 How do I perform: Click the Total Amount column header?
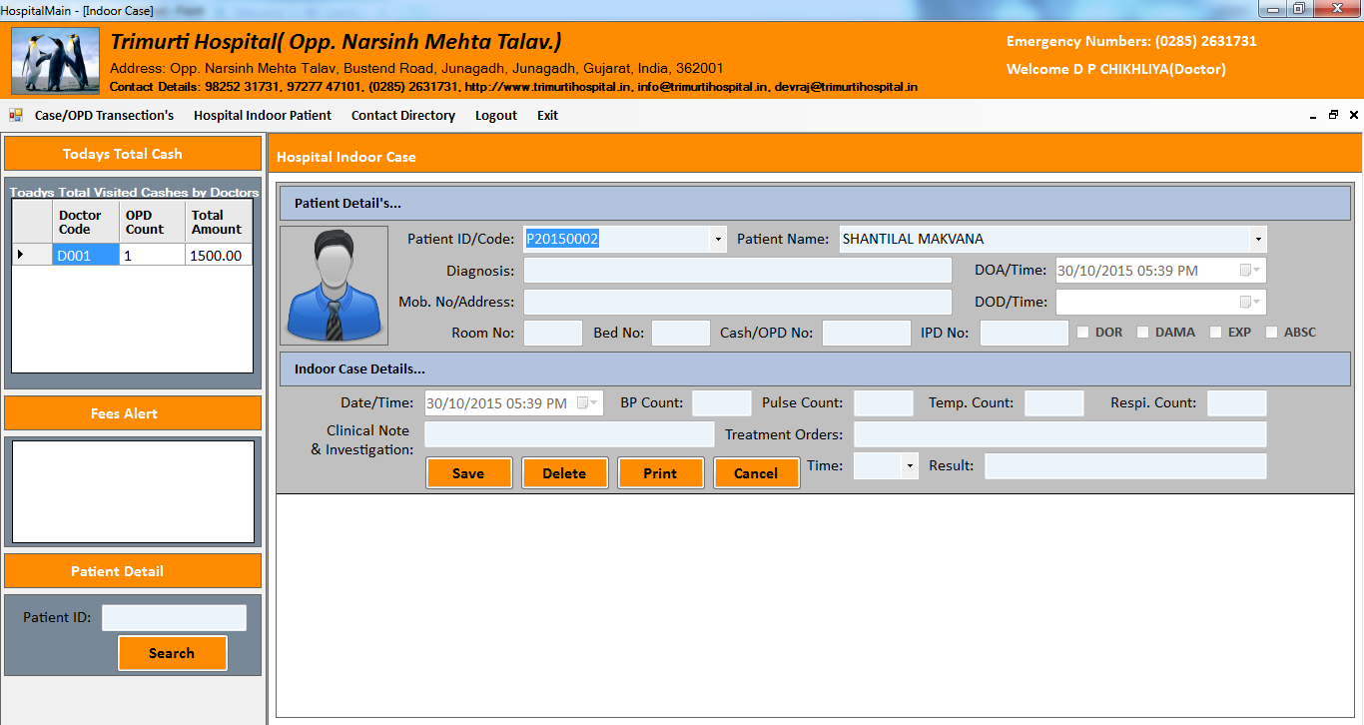point(219,222)
